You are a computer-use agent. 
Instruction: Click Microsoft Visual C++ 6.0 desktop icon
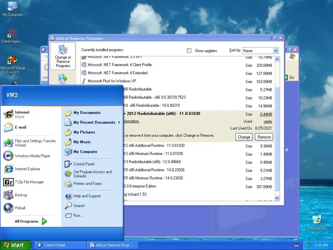[x=13, y=65]
